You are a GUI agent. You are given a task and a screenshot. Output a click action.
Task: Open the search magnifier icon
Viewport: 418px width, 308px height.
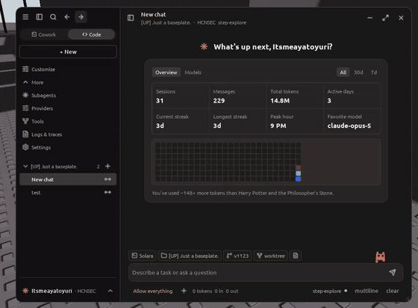[x=53, y=17]
